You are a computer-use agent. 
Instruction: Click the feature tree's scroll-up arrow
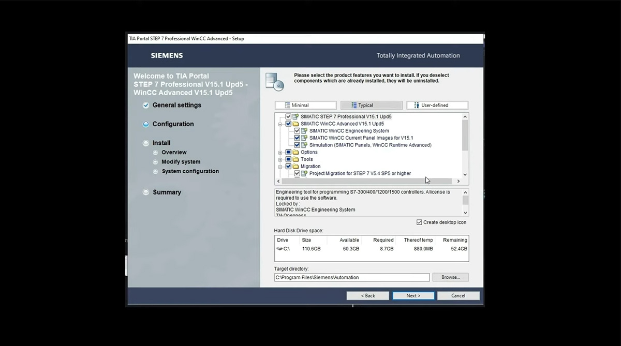click(465, 116)
